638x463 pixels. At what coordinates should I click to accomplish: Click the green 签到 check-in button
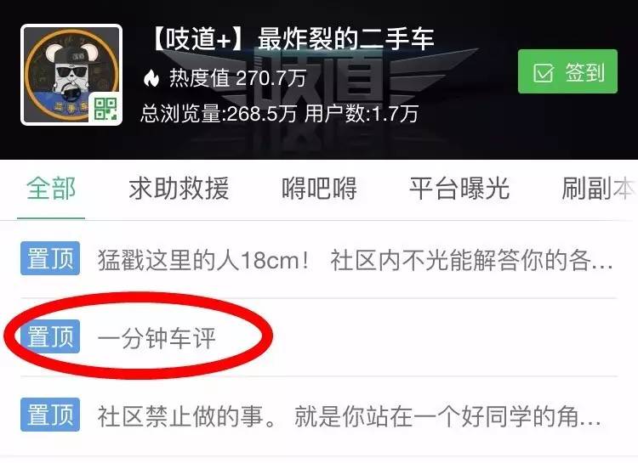(x=567, y=71)
